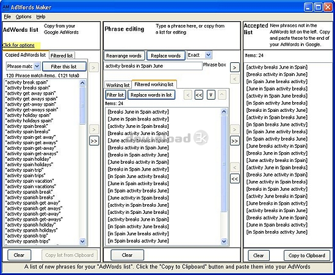
Task: Click the Rearrange words button
Action: [x=124, y=56]
